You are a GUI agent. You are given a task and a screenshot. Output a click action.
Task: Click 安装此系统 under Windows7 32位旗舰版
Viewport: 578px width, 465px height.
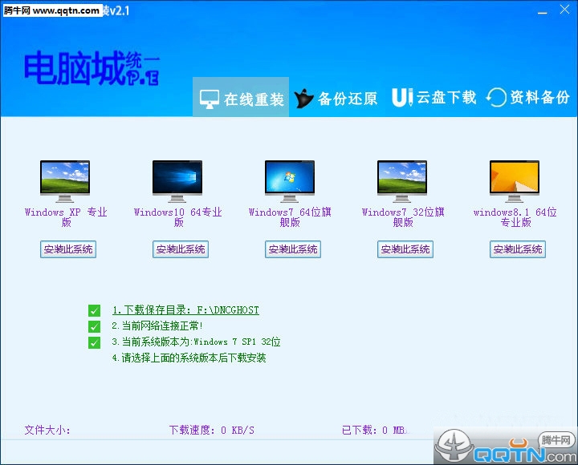[x=405, y=249]
